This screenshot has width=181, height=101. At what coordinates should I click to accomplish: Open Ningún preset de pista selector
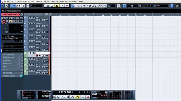click(12, 50)
